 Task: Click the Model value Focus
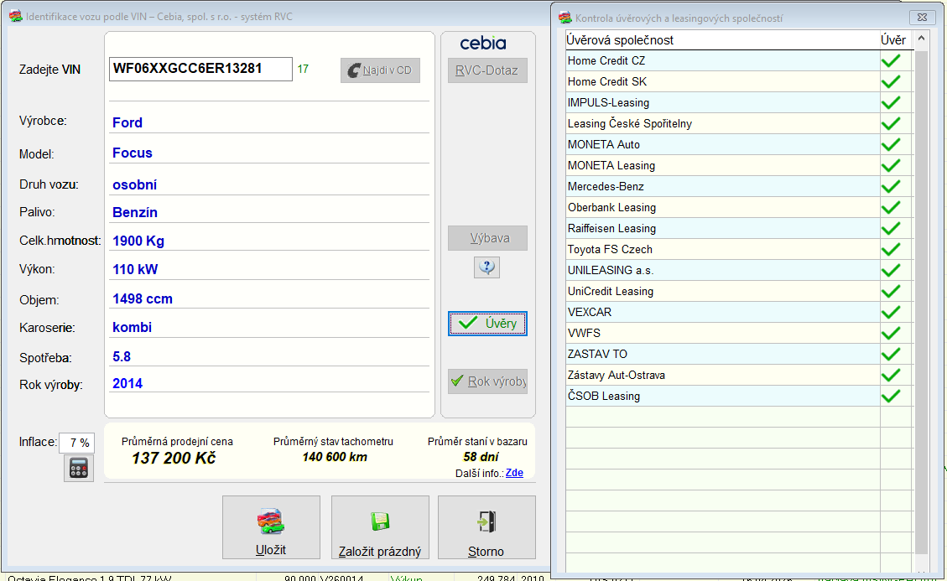tap(133, 153)
